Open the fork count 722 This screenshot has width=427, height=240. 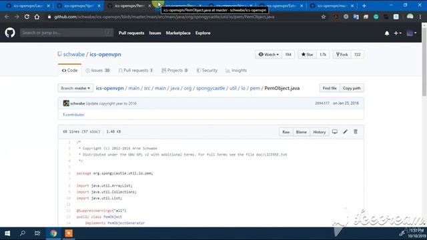(358, 55)
